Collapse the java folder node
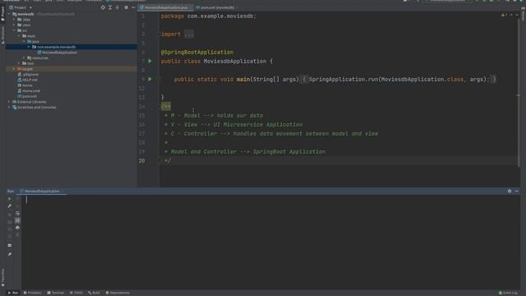 tap(24, 41)
